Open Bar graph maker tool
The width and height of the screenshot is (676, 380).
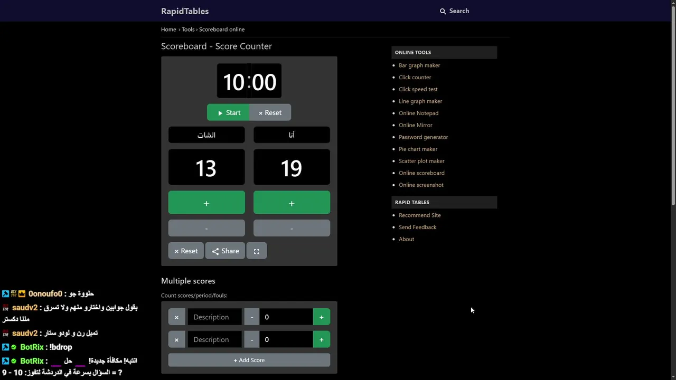tap(419, 65)
